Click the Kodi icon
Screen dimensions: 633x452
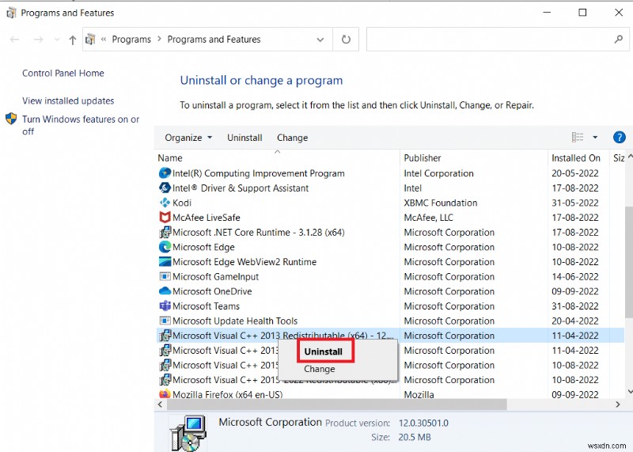pyautogui.click(x=165, y=203)
